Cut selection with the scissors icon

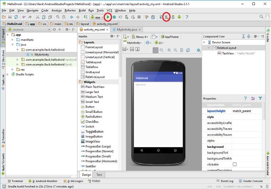(37, 17)
